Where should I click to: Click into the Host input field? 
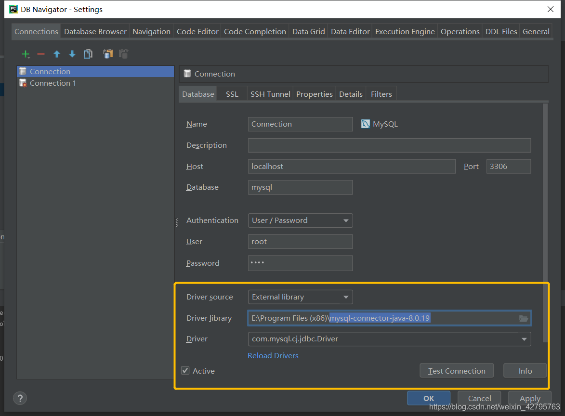coord(352,167)
